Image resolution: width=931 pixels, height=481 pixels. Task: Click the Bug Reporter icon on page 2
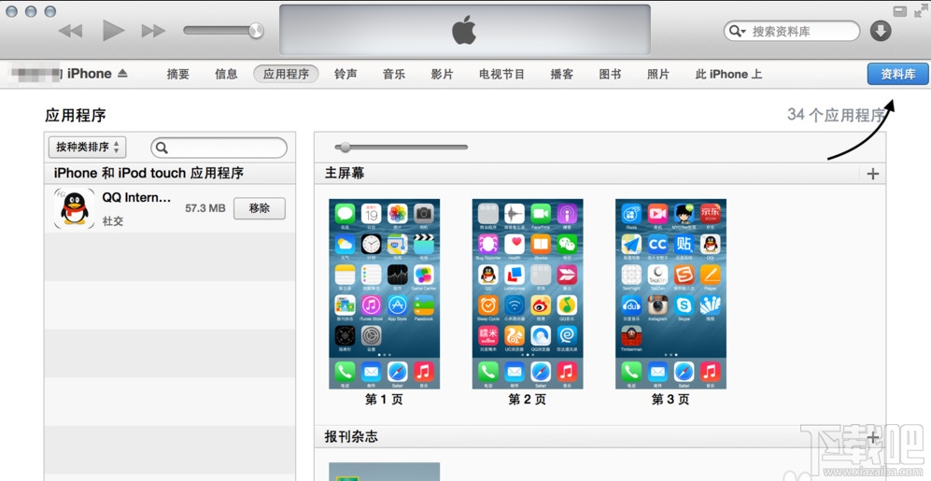point(488,244)
